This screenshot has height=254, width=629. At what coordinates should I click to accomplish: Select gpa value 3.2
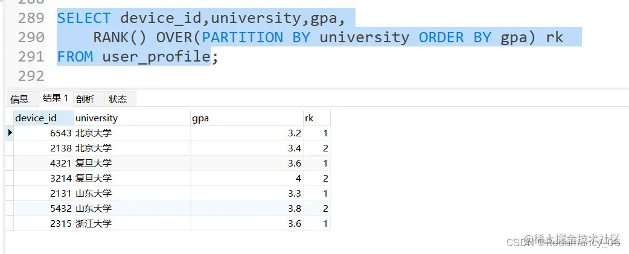pos(247,133)
